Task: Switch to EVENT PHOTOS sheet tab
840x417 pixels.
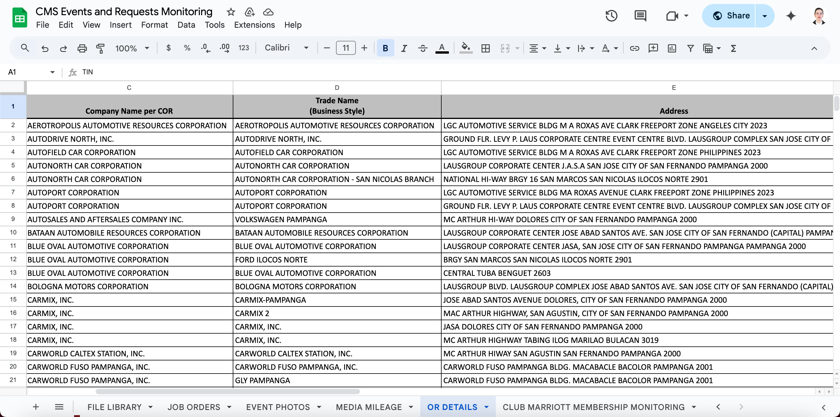Action: 278,407
